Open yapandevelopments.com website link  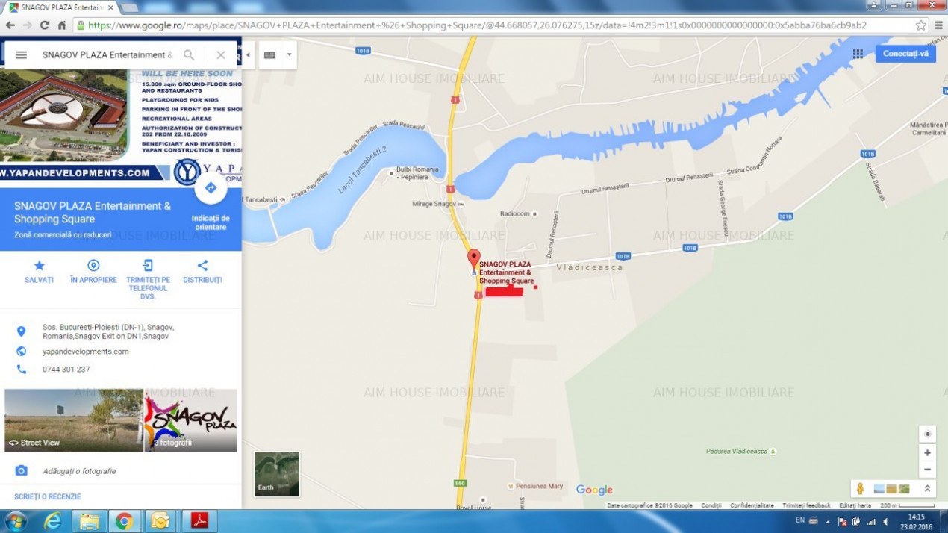pos(85,352)
